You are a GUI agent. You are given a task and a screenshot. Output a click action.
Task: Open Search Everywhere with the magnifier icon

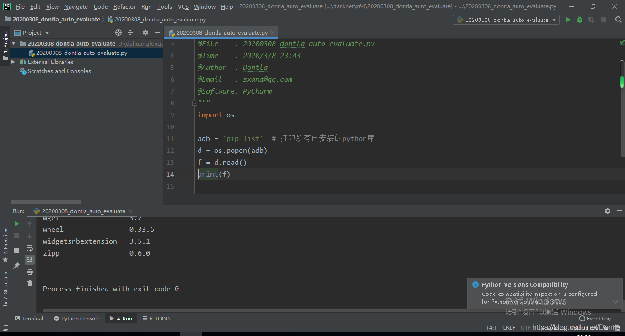(619, 20)
